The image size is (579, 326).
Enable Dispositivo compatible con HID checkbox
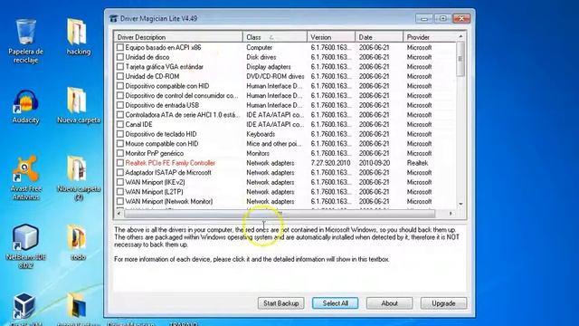pos(120,86)
